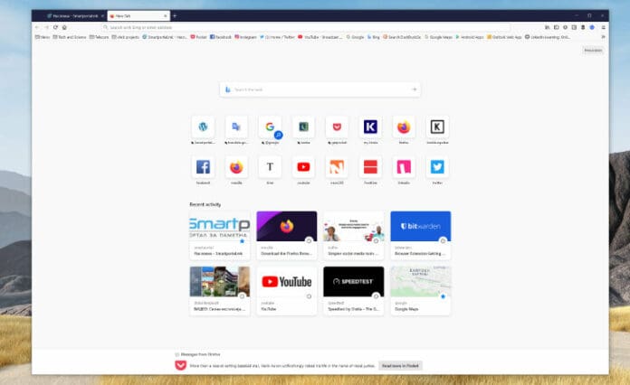Go to the home page icon
Image resolution: width=630 pixels, height=385 pixels.
(64, 27)
